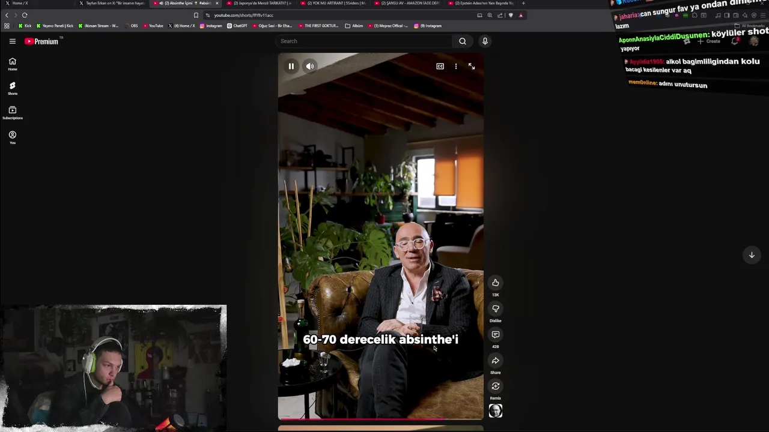Switch to the Home / X tab
Viewport: 769px width, 432px height.
coord(36,3)
